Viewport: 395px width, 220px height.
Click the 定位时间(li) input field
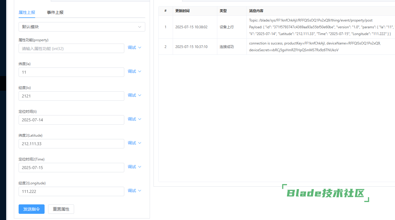tap(71, 120)
